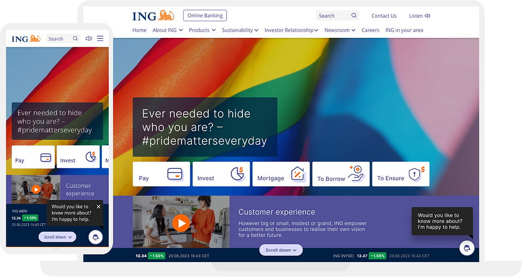Click the To Borrow hand icon
This screenshot has width=522, height=277.
point(356,173)
